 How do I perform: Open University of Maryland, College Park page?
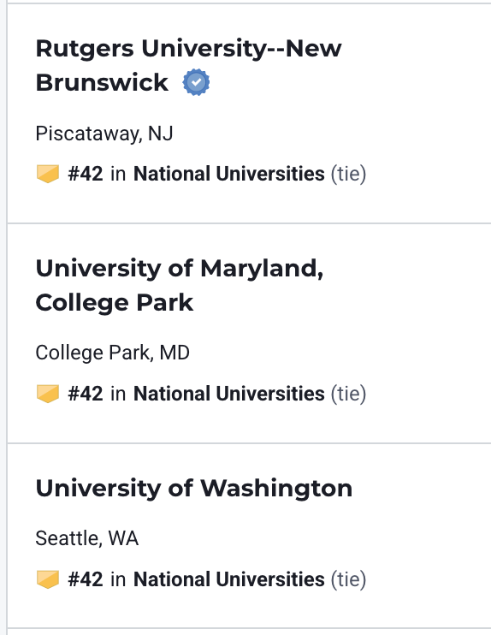pos(180,285)
